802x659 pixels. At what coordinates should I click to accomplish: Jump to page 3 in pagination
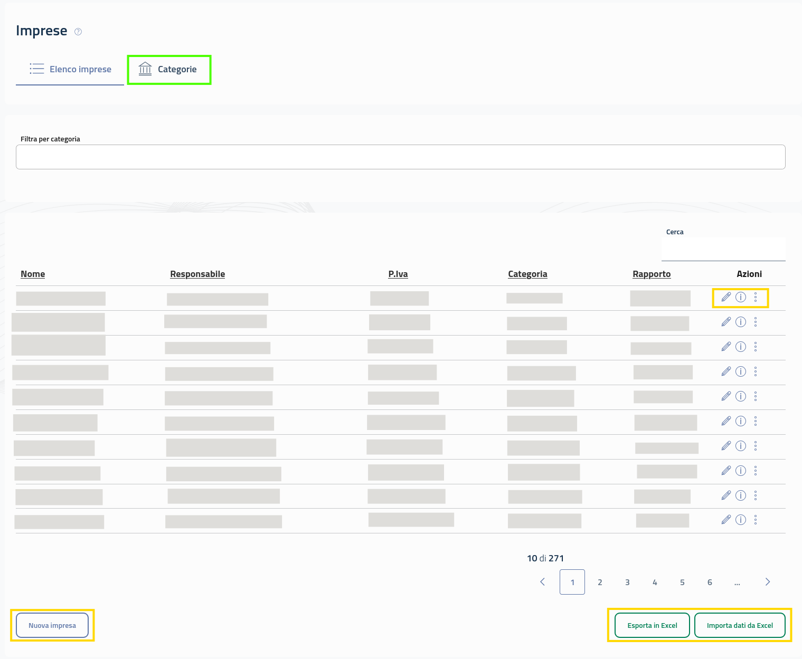pyautogui.click(x=627, y=582)
